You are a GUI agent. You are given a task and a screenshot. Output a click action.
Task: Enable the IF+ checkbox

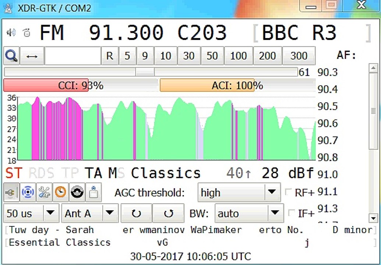pyautogui.click(x=291, y=213)
